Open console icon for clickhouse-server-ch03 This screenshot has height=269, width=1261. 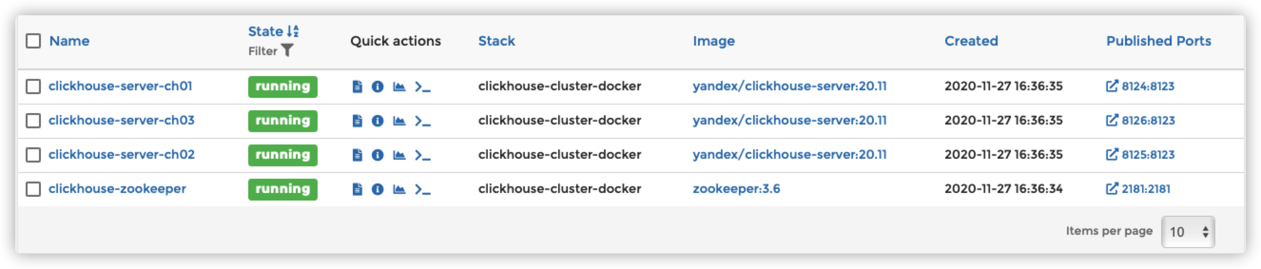(x=423, y=121)
